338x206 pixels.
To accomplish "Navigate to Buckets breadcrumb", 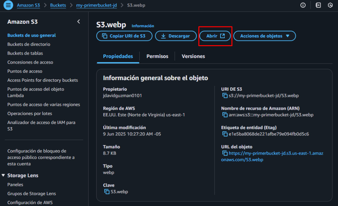I will pos(58,5).
